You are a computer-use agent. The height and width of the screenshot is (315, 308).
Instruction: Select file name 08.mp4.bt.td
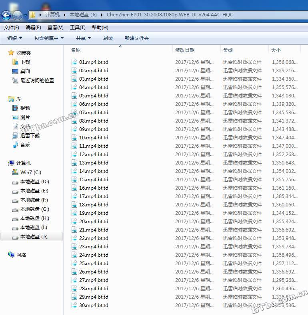(x=94, y=121)
